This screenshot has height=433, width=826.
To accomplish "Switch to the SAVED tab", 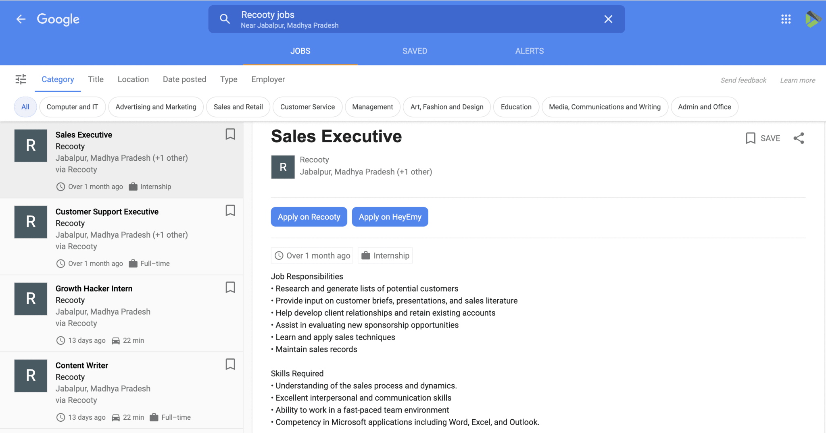I will [415, 51].
